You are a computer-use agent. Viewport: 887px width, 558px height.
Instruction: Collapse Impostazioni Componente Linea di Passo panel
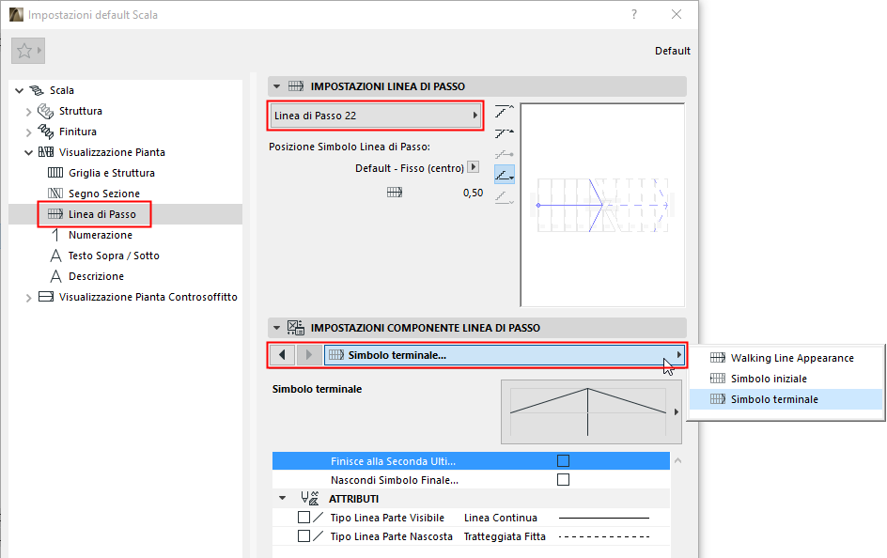pos(276,328)
